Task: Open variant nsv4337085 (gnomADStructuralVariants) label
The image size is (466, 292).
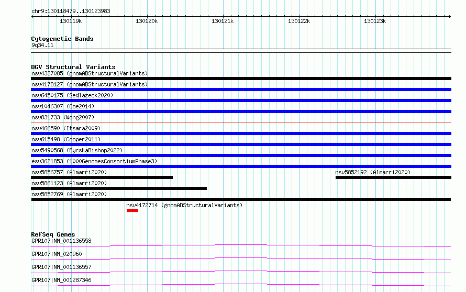Action: tap(90, 73)
